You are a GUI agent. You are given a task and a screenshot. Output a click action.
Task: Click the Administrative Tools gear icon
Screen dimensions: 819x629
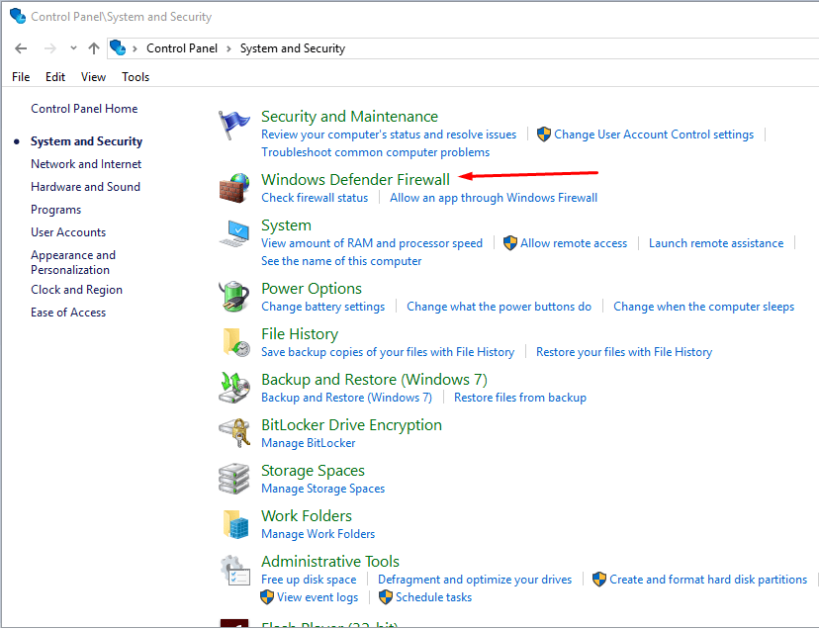click(x=234, y=571)
